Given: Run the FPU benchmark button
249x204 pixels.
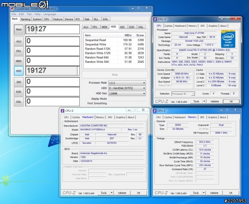Looking at the screenshot, I should click(x=19, y=51).
